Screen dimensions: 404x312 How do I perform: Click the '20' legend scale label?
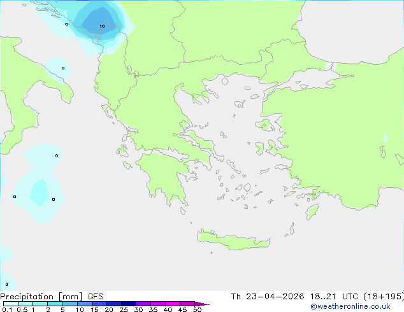coord(109,309)
